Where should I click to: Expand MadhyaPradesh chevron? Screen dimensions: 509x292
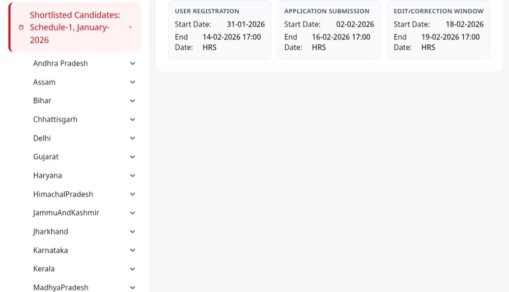[x=132, y=287]
